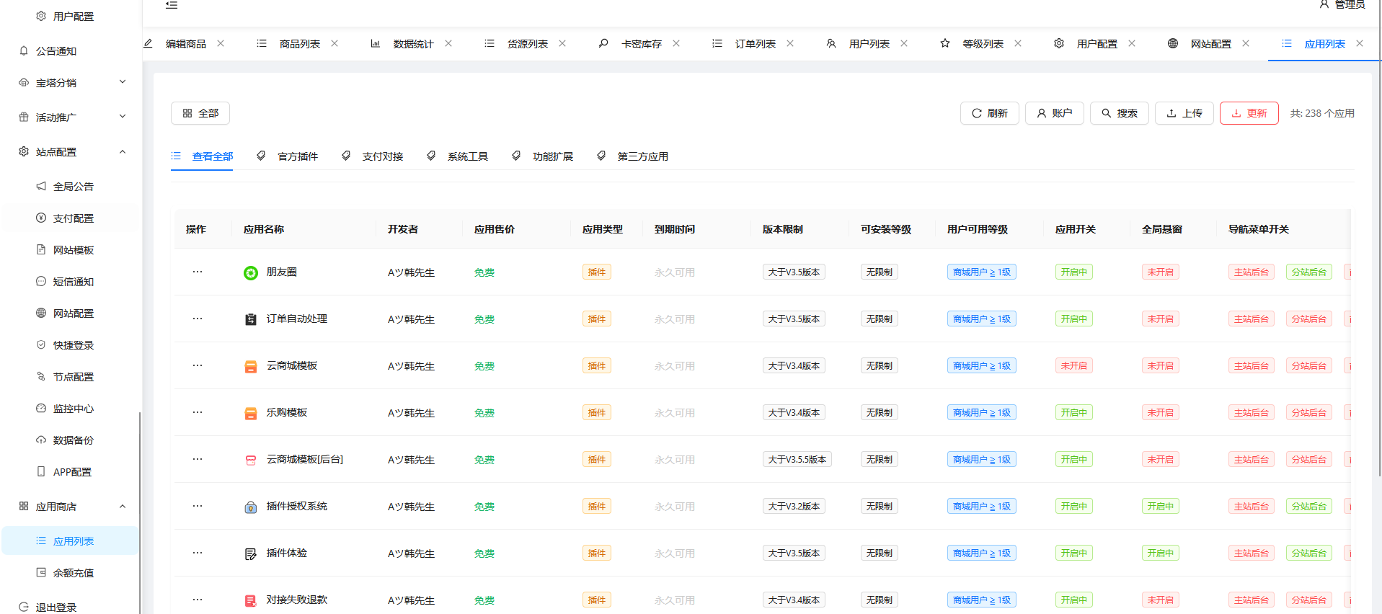Expand the 活动推广 sidebar menu
The height and width of the screenshot is (614, 1382).
pyautogui.click(x=72, y=117)
